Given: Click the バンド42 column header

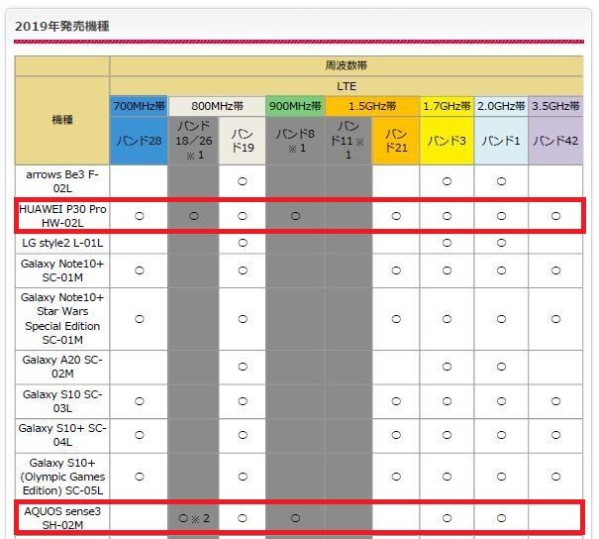Looking at the screenshot, I should (x=555, y=141).
